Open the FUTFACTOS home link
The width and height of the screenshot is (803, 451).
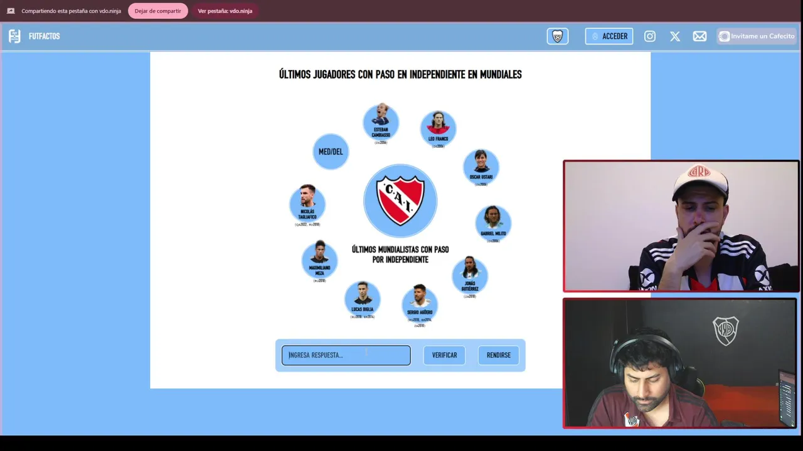click(44, 36)
